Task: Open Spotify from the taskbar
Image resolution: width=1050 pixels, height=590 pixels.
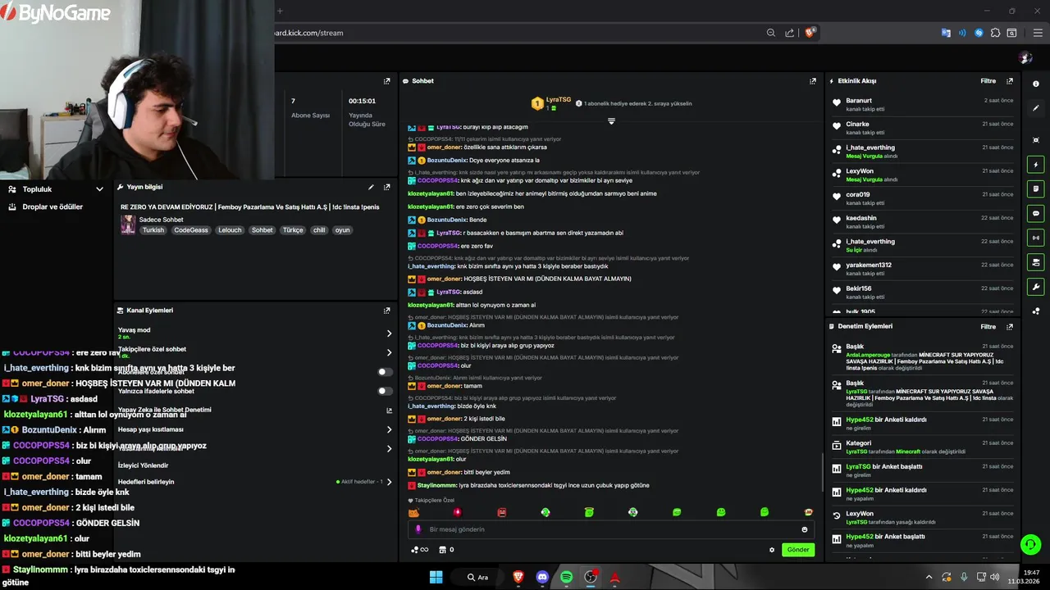Action: 566,577
